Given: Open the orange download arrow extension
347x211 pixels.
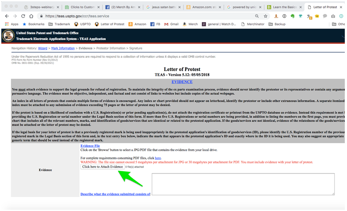Looking at the screenshot, I should point(276,16).
